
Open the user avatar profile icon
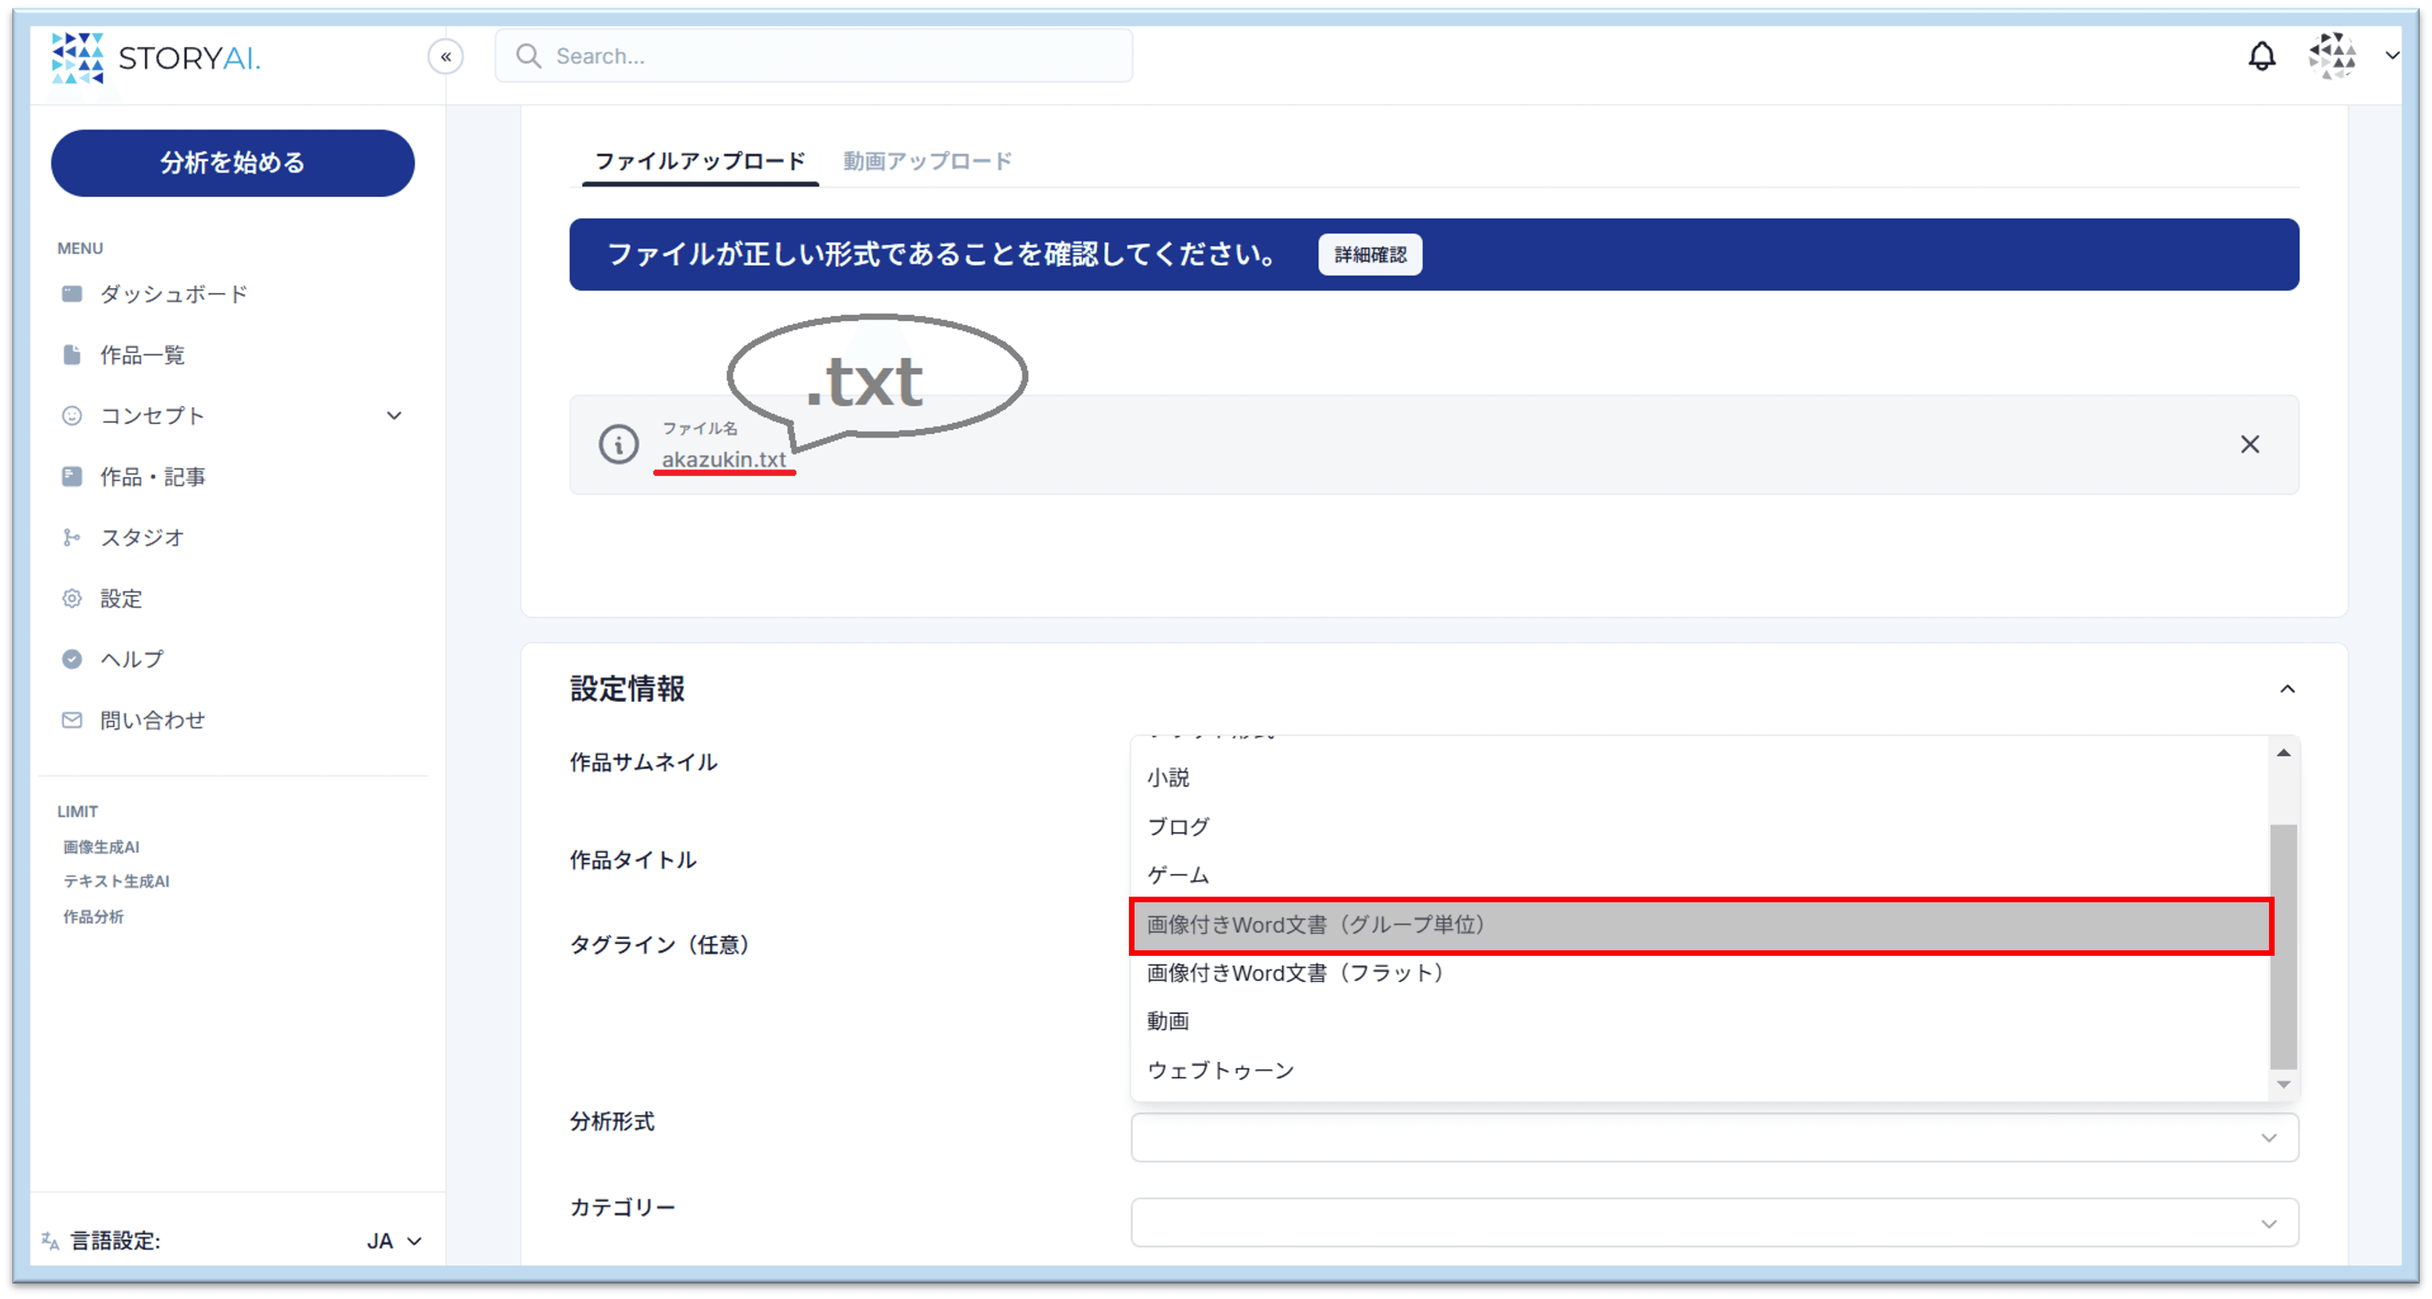click(2332, 56)
